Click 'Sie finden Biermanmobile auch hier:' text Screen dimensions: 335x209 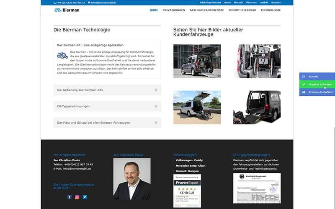click(74, 186)
